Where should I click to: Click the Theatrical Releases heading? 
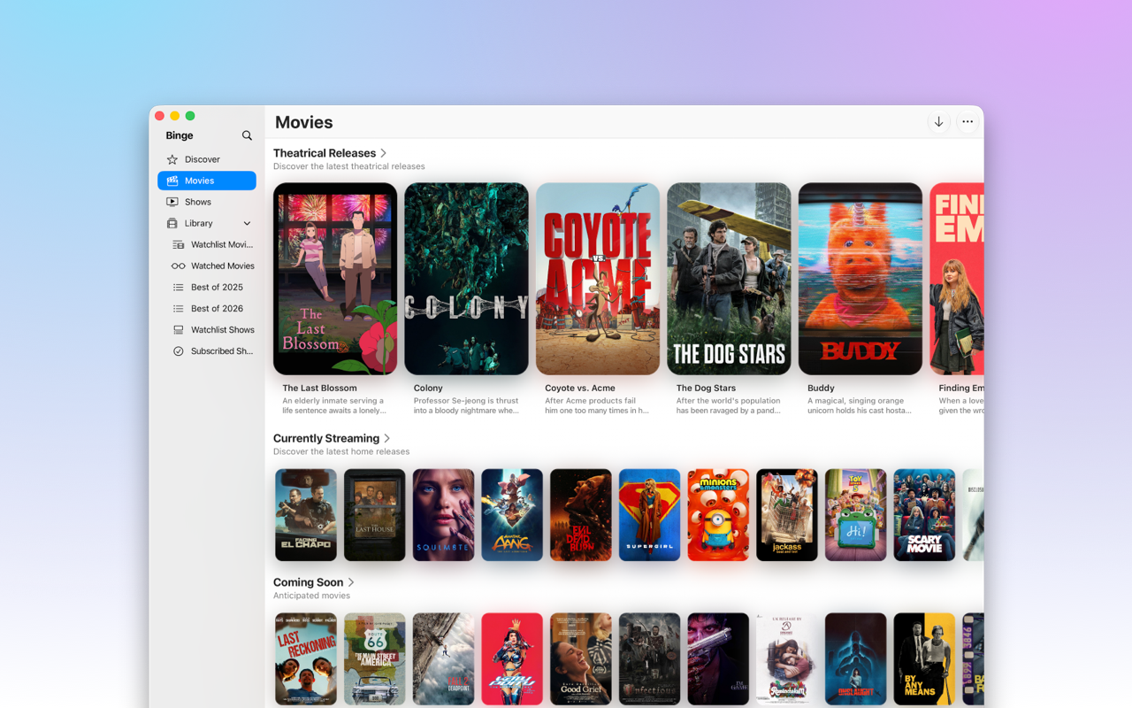pos(325,153)
